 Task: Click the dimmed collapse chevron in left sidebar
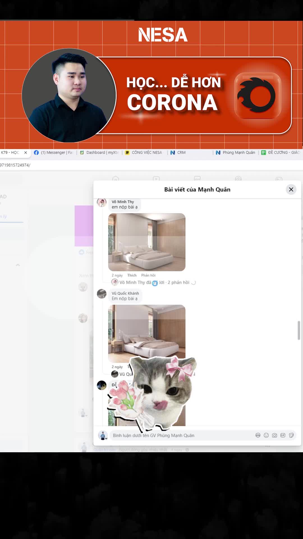[18, 265]
